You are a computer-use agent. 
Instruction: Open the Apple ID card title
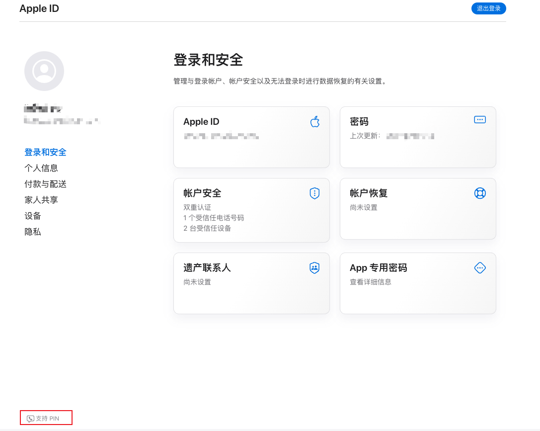201,122
